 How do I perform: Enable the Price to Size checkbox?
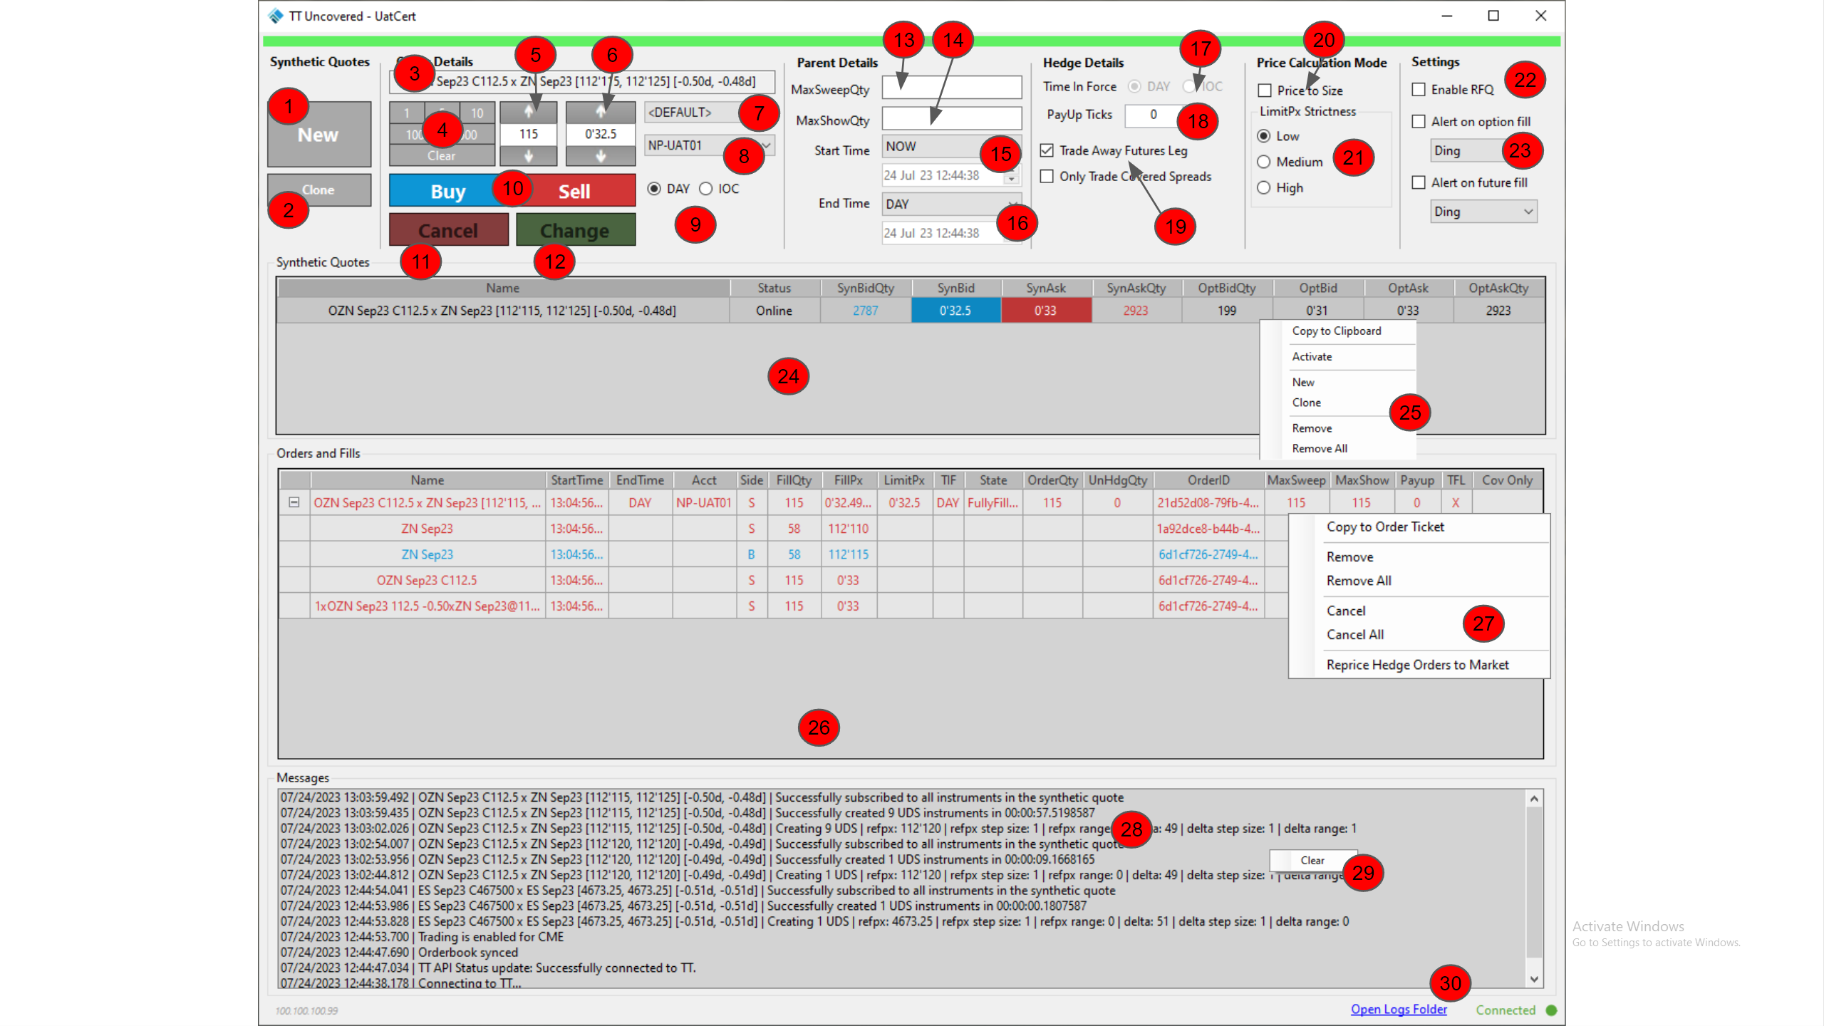[1265, 90]
